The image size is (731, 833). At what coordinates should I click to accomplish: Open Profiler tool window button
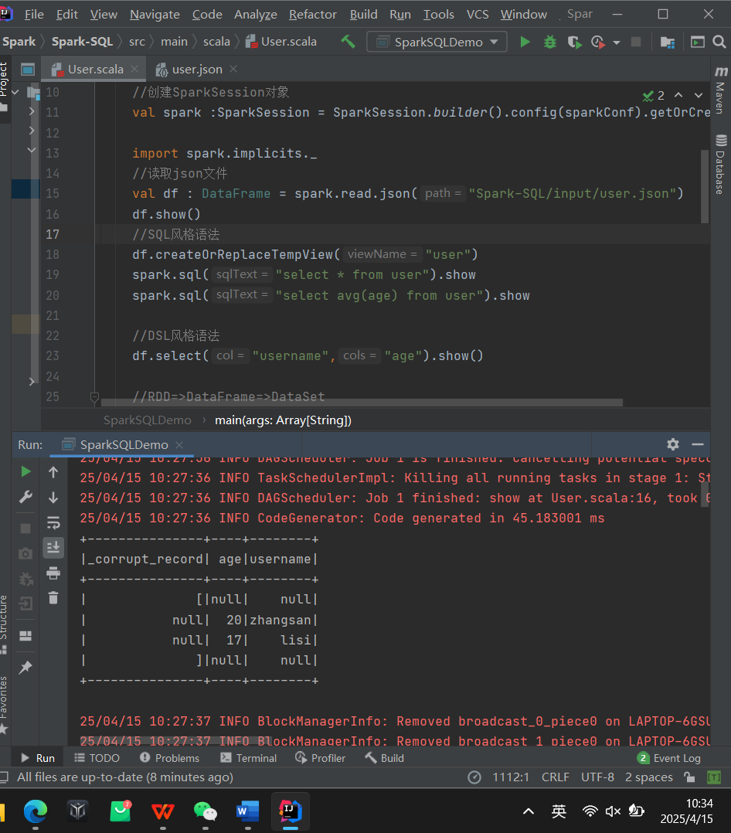tap(321, 758)
